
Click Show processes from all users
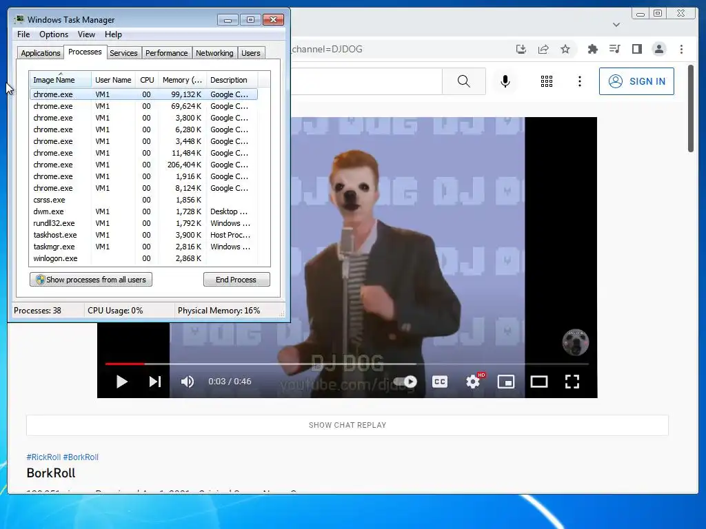pyautogui.click(x=91, y=280)
